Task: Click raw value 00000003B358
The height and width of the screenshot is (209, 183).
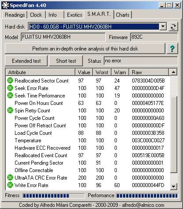Action: pyautogui.click(x=148, y=133)
